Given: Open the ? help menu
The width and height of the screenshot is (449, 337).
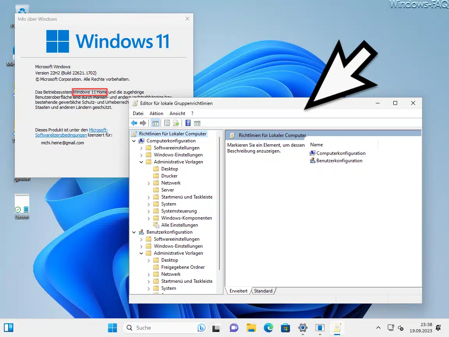Looking at the screenshot, I should (x=192, y=114).
